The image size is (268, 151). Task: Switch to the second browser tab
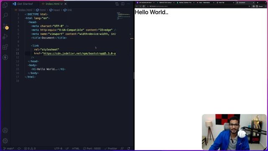(165, 3)
